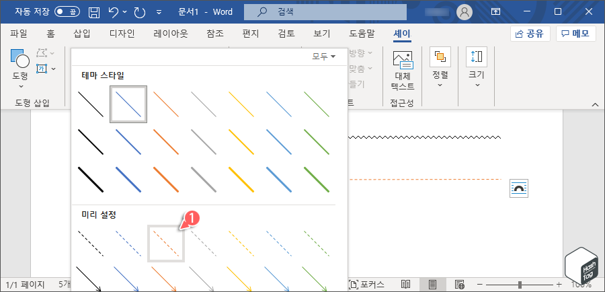Open the 크기 size menu
This screenshot has height=292, width=605.
click(x=477, y=67)
